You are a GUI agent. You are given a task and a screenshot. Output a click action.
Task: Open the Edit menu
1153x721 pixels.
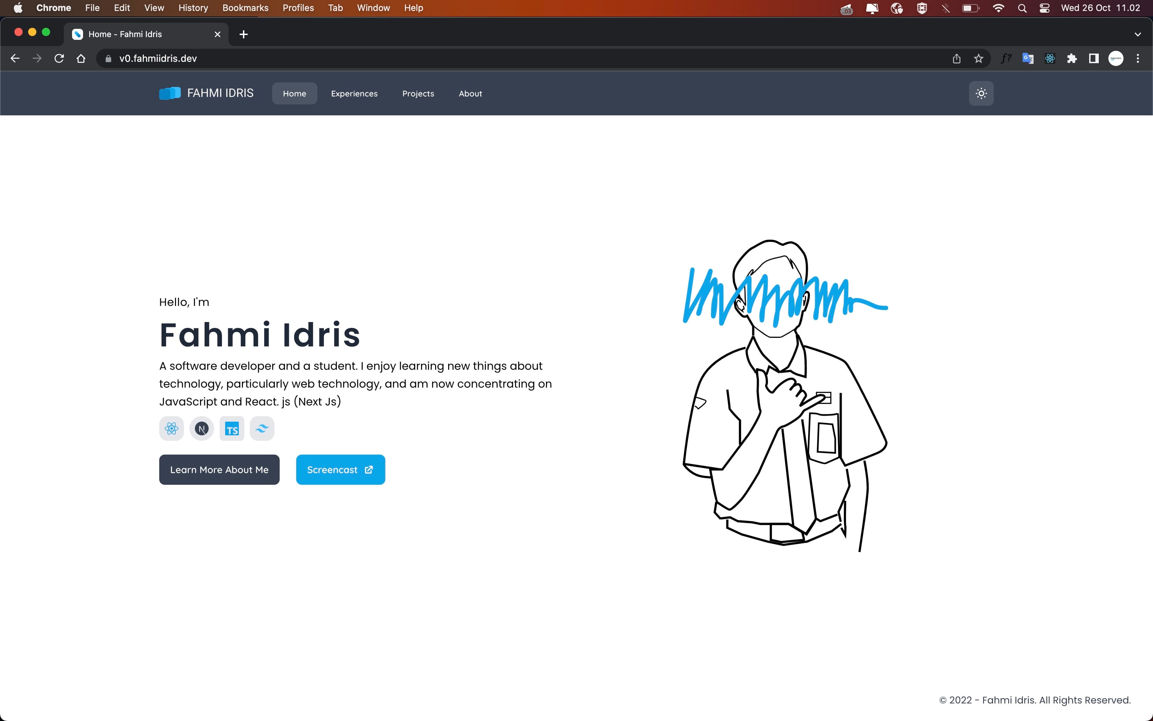[122, 8]
